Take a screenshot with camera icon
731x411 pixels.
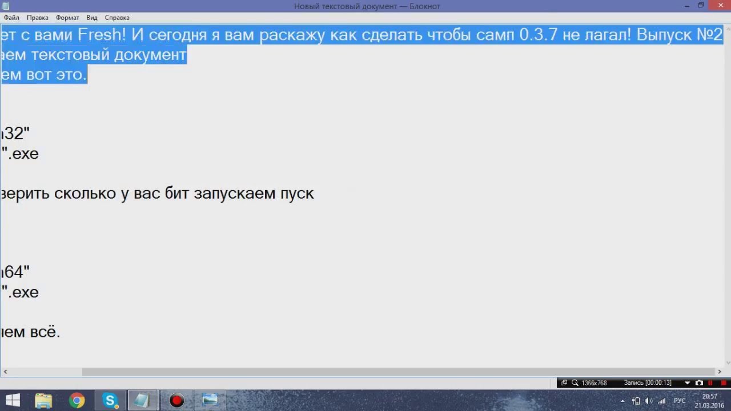(699, 383)
